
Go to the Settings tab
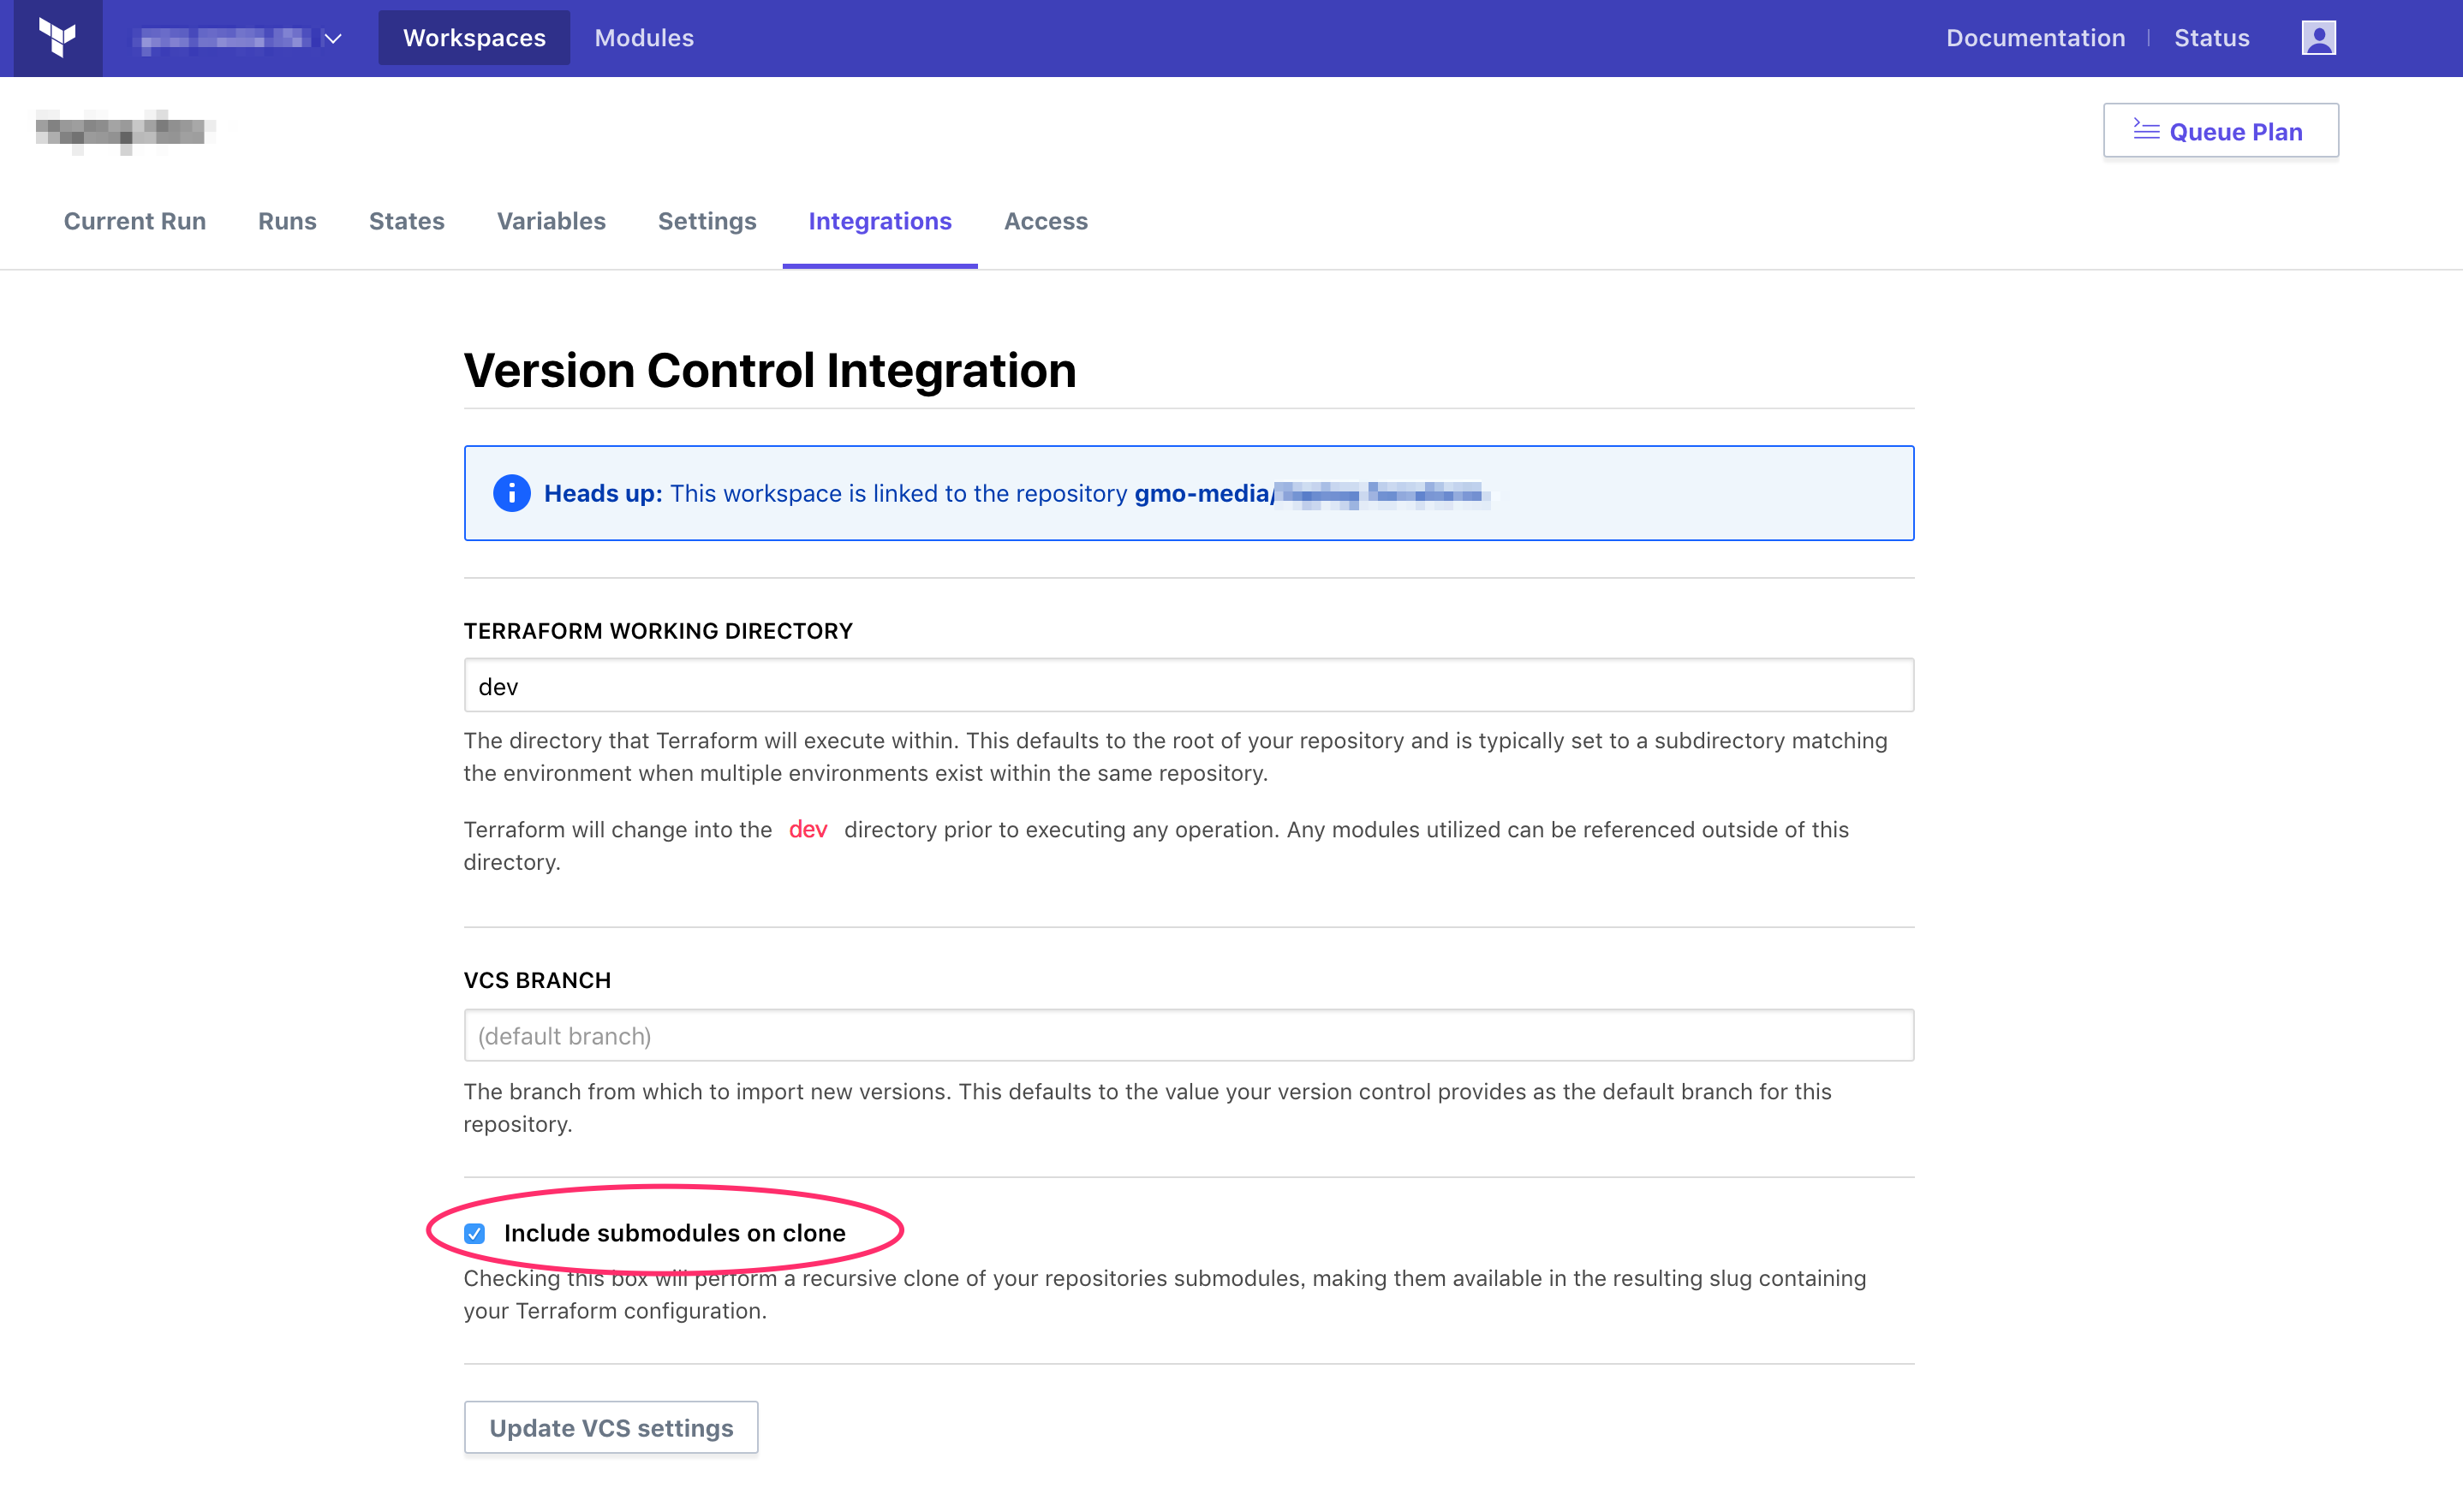[707, 221]
